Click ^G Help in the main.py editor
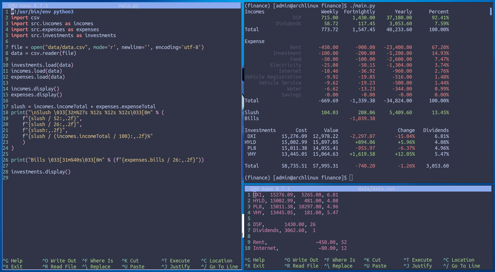 [13, 261]
